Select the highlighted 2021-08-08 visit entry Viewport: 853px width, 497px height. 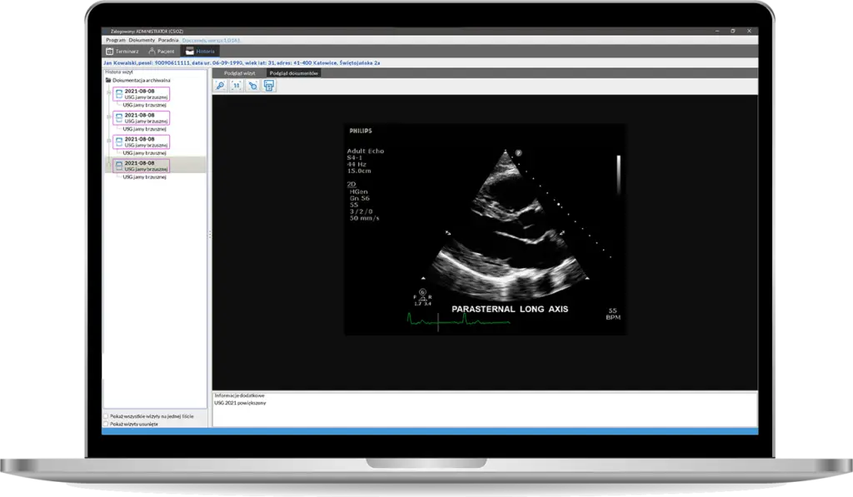(142, 166)
